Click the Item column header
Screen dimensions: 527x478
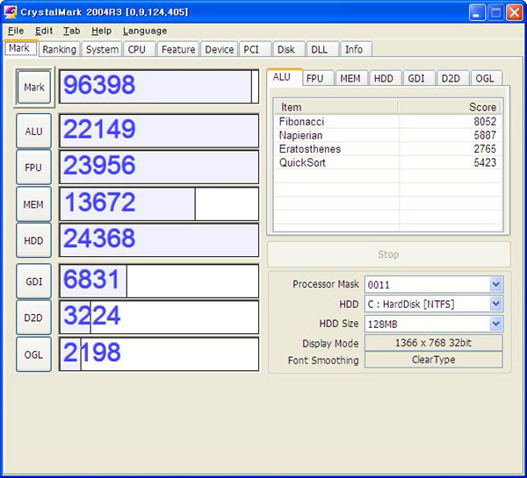tap(336, 107)
